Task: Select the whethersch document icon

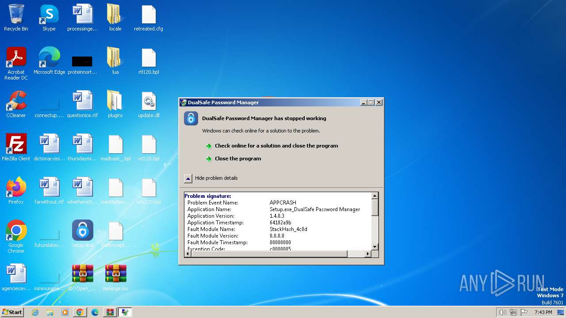Action: tap(83, 191)
